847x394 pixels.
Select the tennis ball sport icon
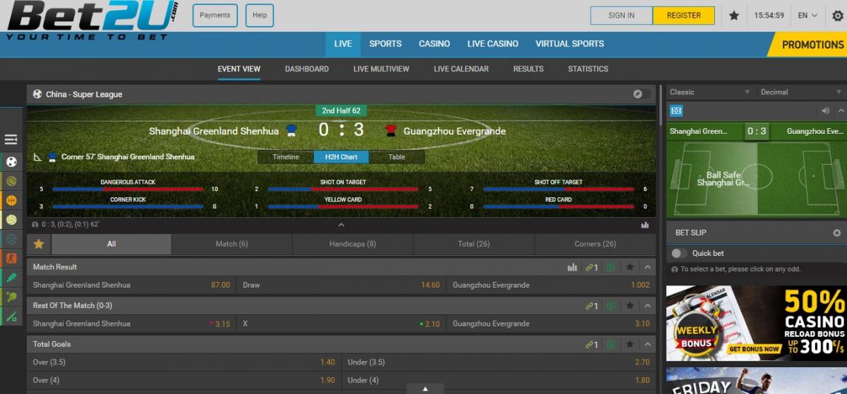(11, 181)
